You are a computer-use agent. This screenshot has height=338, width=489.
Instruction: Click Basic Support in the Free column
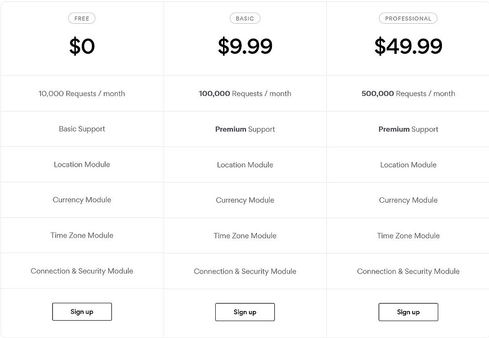tap(82, 129)
